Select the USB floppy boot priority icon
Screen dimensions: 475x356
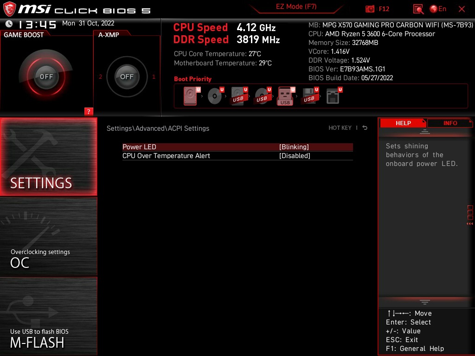click(309, 96)
